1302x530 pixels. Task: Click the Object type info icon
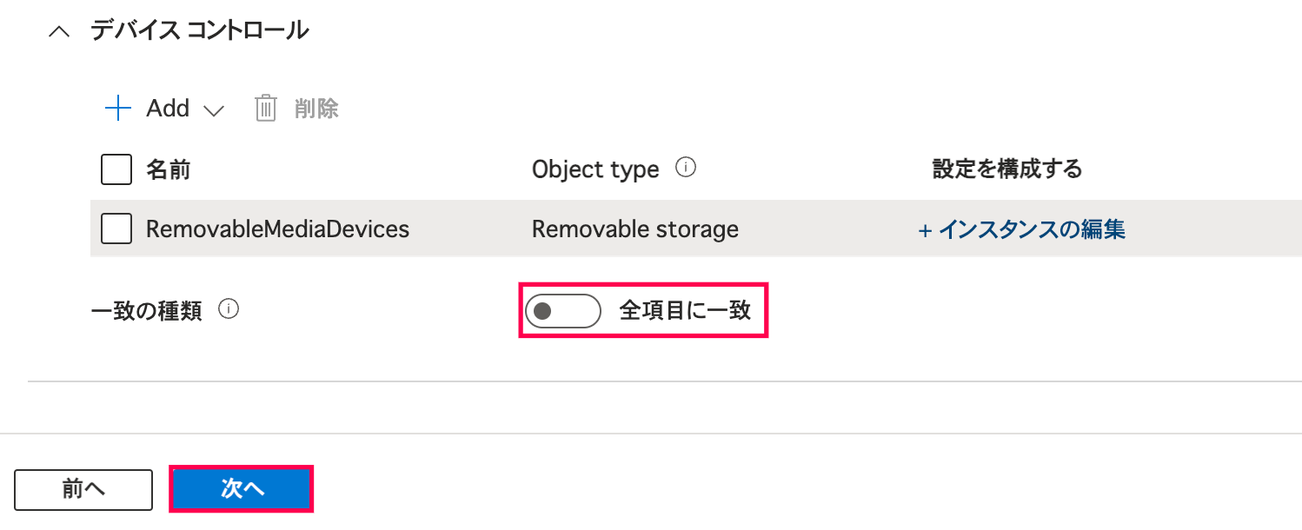pyautogui.click(x=686, y=168)
